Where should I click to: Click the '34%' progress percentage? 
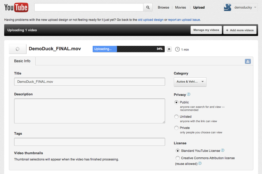pyautogui.click(x=160, y=49)
